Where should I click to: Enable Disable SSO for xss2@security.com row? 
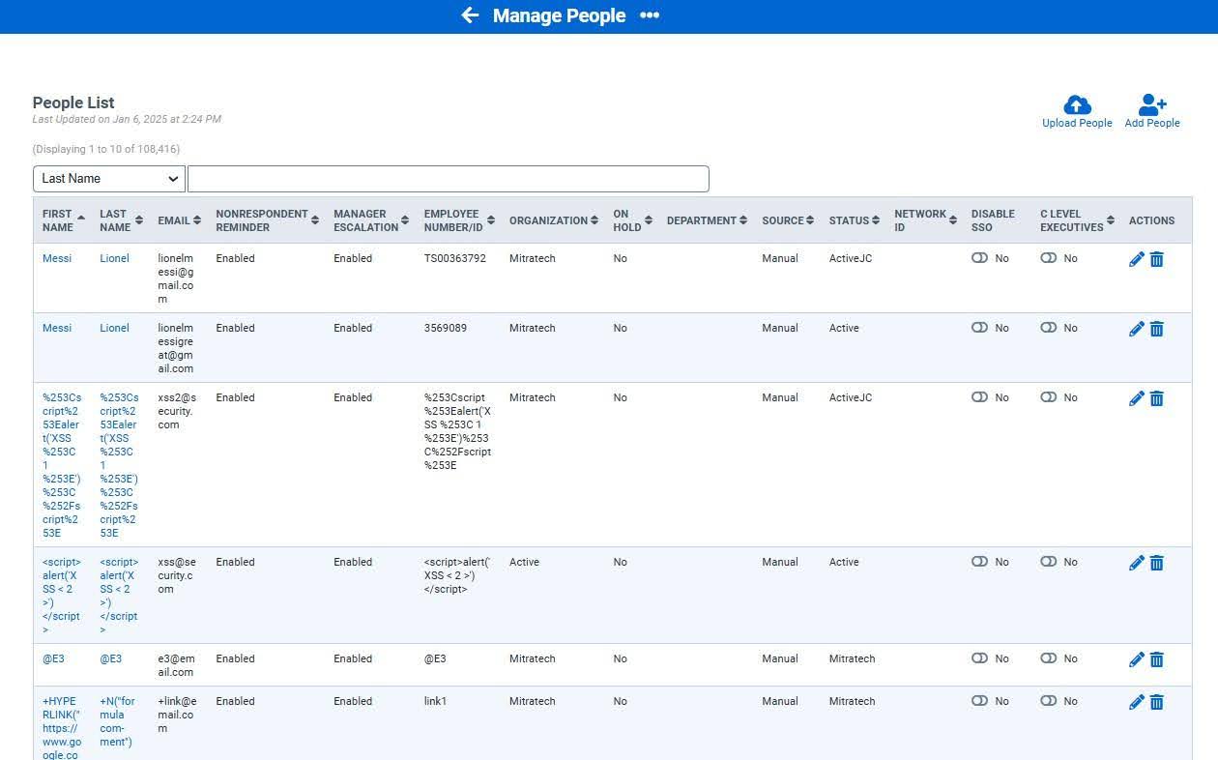[x=979, y=397]
